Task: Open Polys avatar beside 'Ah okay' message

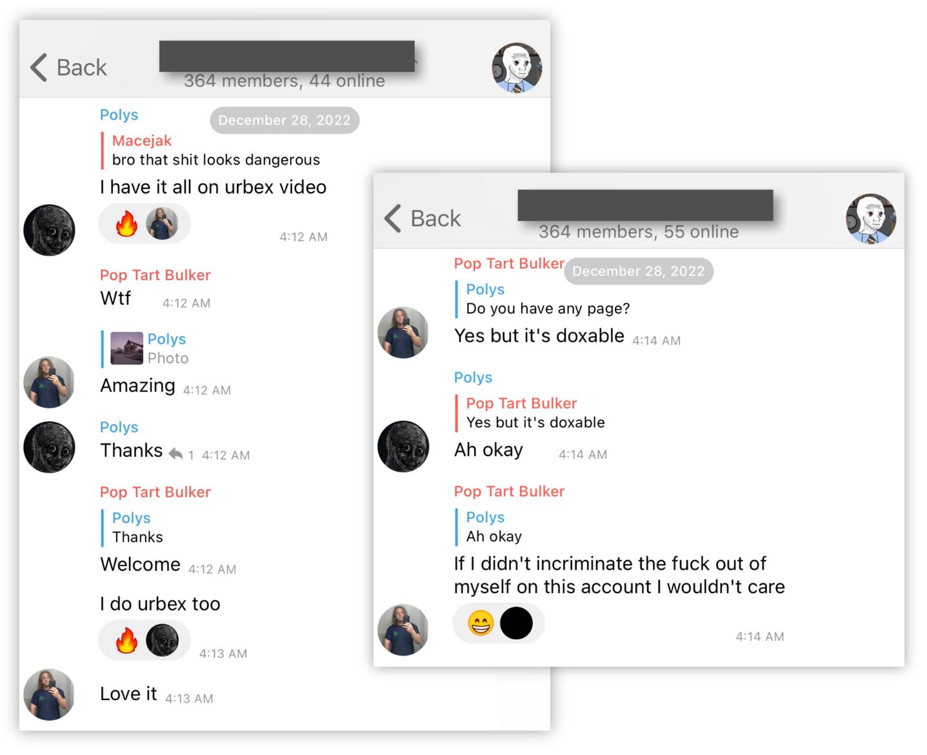Action: click(x=403, y=447)
